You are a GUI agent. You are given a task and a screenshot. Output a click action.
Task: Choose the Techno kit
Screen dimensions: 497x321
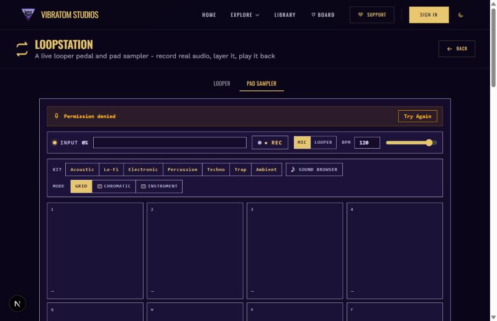point(216,170)
